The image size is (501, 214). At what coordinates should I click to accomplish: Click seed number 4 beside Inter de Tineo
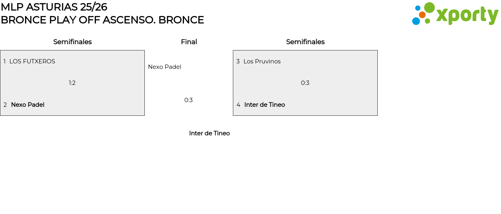coord(238,105)
